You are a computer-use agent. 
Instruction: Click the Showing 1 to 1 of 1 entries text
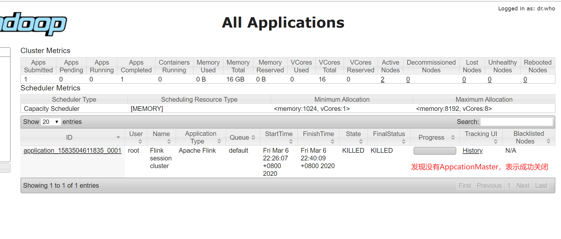pyautogui.click(x=61, y=186)
